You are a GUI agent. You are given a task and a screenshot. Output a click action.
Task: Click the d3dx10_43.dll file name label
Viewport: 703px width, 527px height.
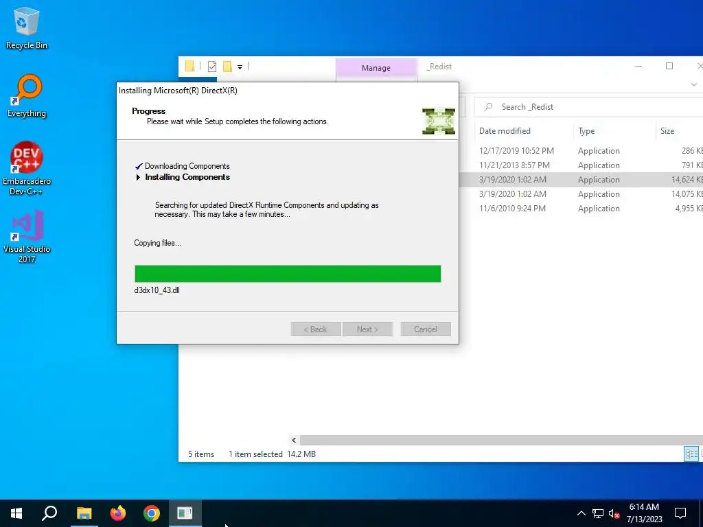point(157,290)
